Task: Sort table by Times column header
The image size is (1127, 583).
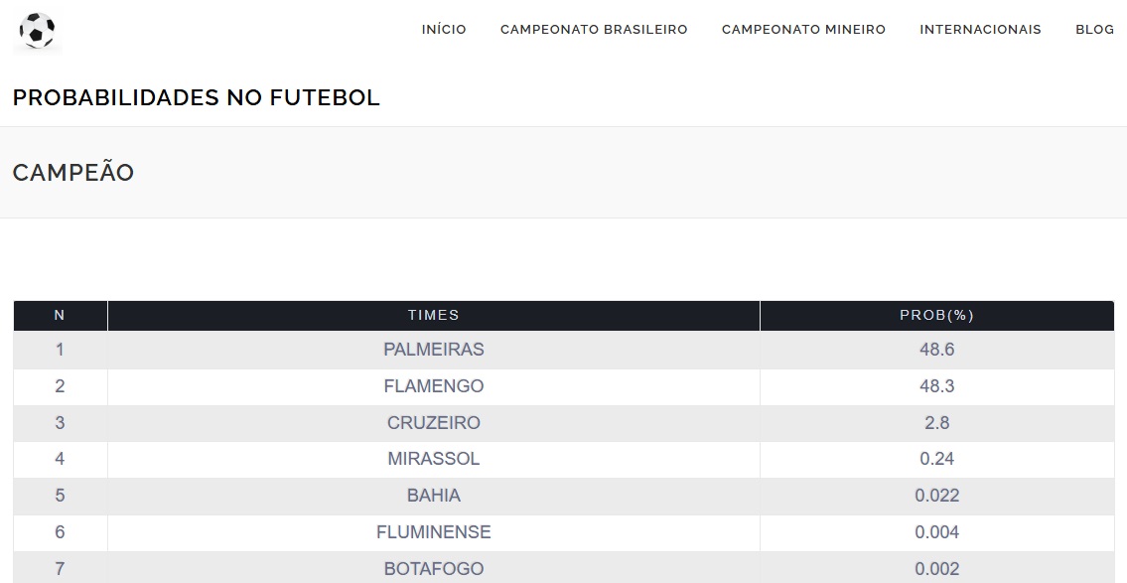Action: click(433, 316)
